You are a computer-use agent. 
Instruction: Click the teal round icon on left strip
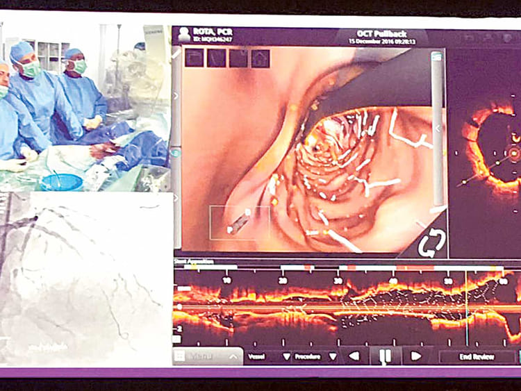click(x=176, y=153)
